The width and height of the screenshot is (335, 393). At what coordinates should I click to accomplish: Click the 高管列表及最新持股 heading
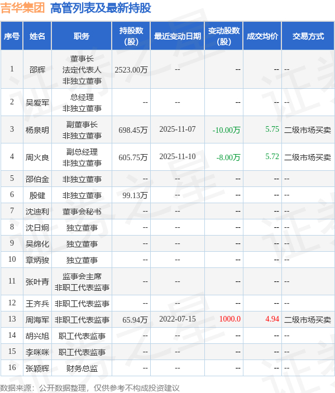coord(100,8)
